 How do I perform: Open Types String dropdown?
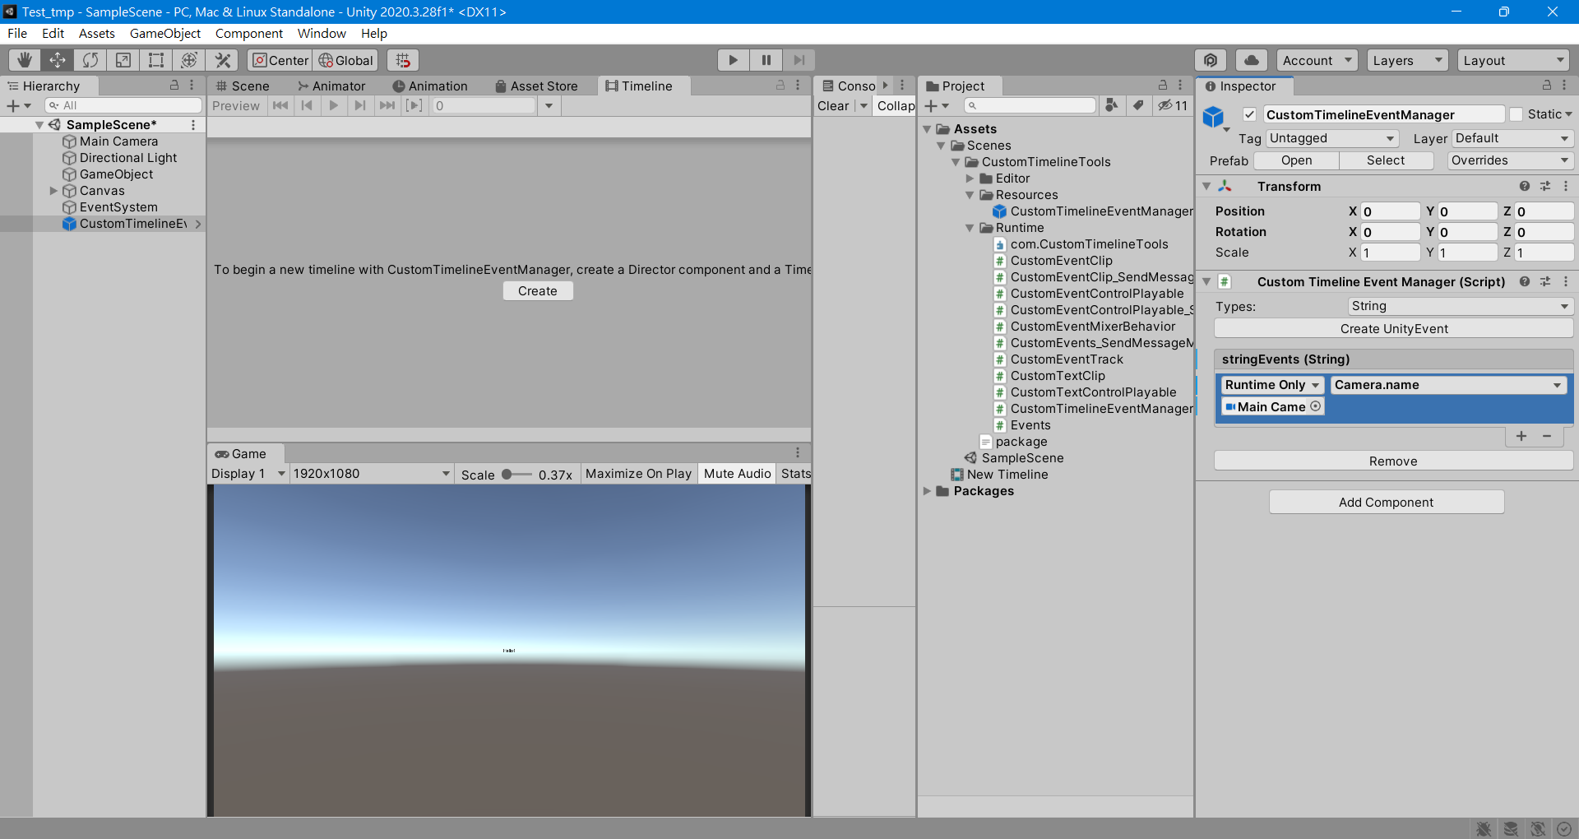pos(1461,306)
